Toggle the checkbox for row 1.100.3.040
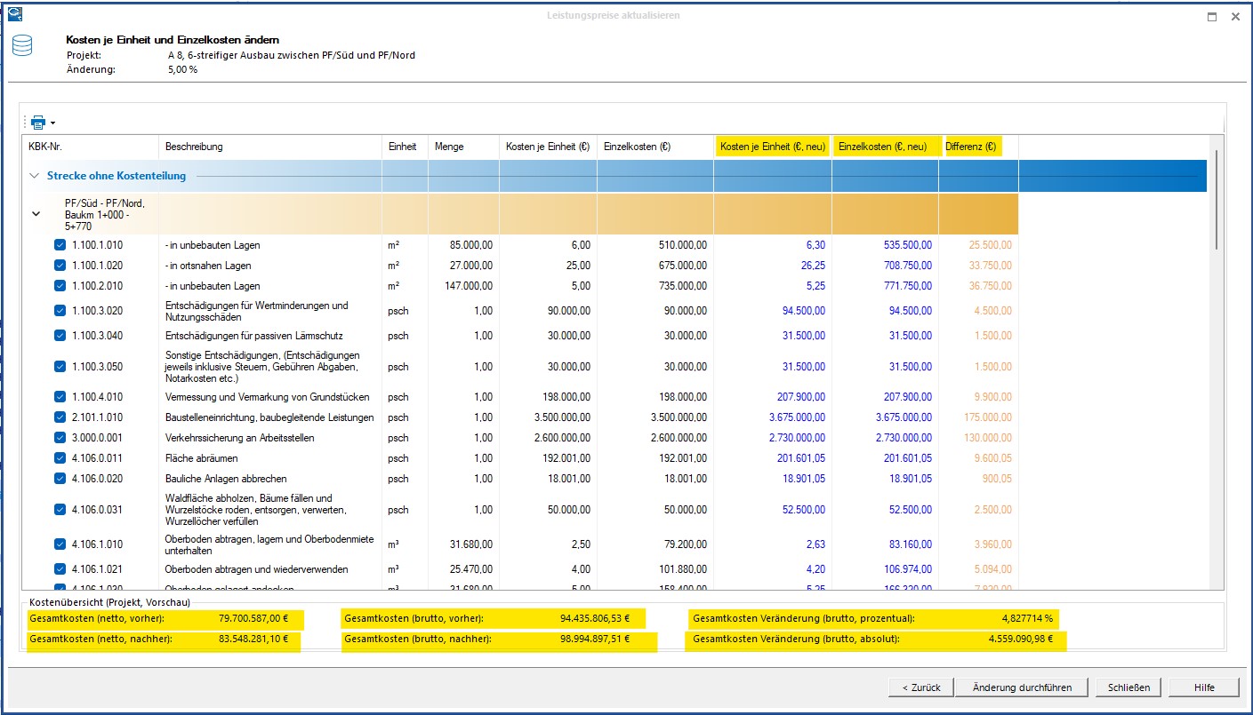1253x715 pixels. 60,336
